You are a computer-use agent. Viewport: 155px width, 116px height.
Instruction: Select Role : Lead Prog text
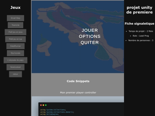point(141,36)
